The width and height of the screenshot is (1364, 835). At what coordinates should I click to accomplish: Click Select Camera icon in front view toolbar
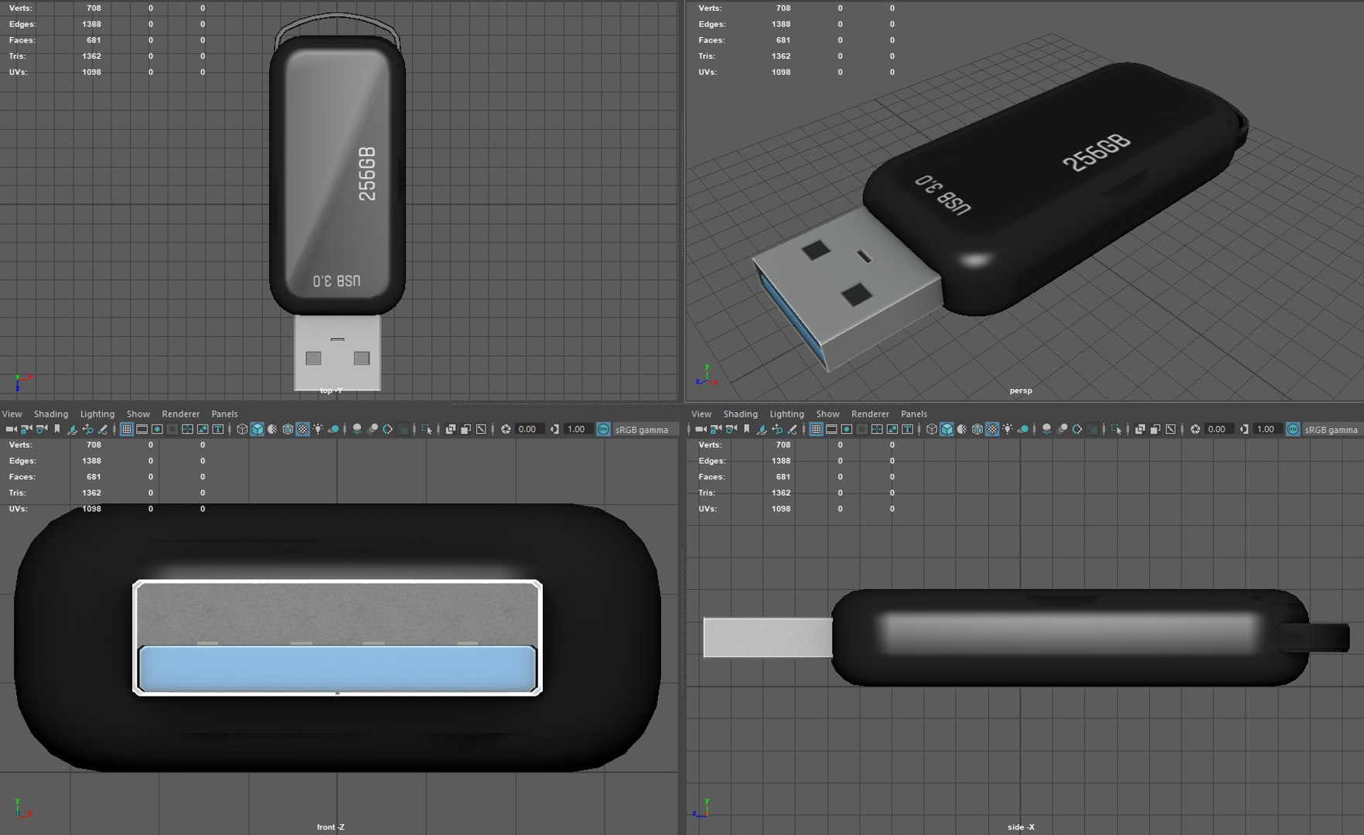click(x=11, y=429)
